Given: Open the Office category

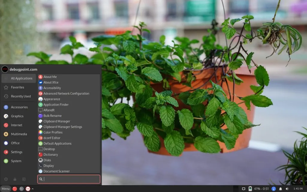Looking at the screenshot, I should pos(19,143).
